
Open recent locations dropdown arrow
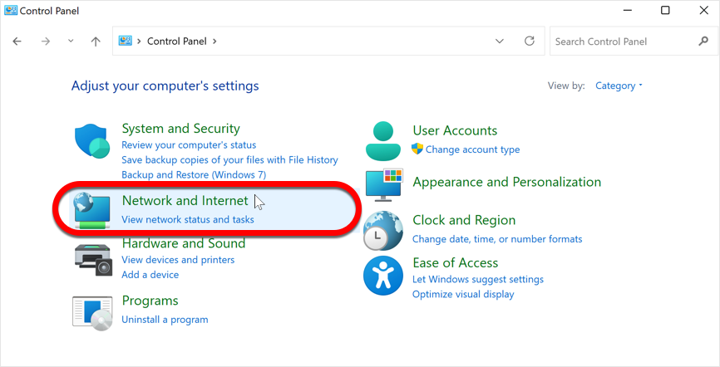click(71, 41)
